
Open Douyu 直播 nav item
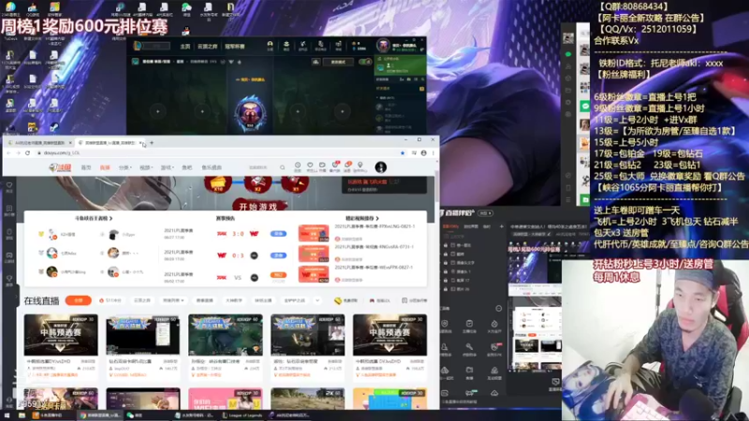pos(105,167)
